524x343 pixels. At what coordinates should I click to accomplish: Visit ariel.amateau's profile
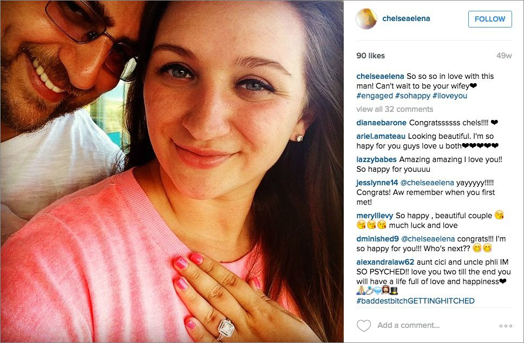click(381, 136)
